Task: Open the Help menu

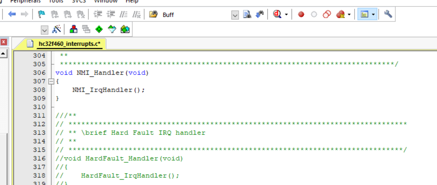Action: point(132,1)
